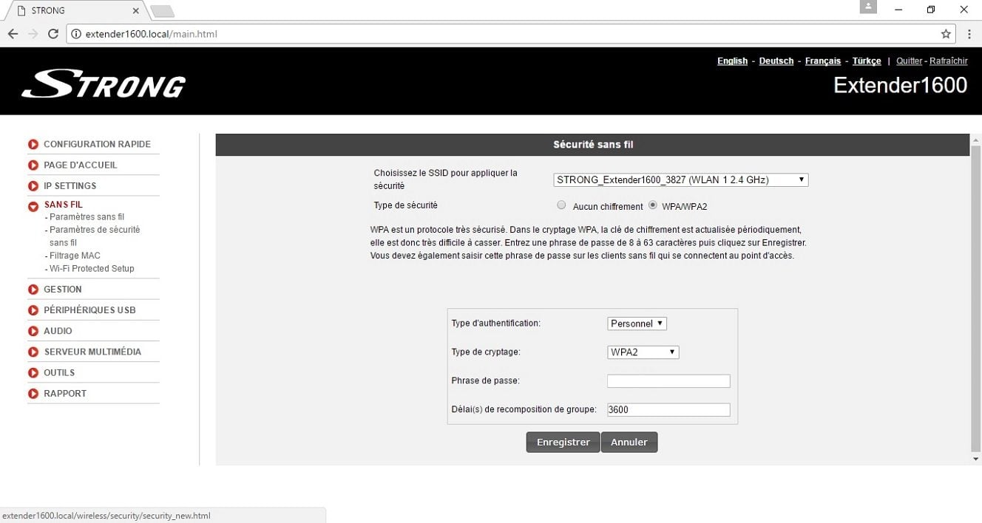Click the Serveur Multimédia arrow icon

coord(33,352)
